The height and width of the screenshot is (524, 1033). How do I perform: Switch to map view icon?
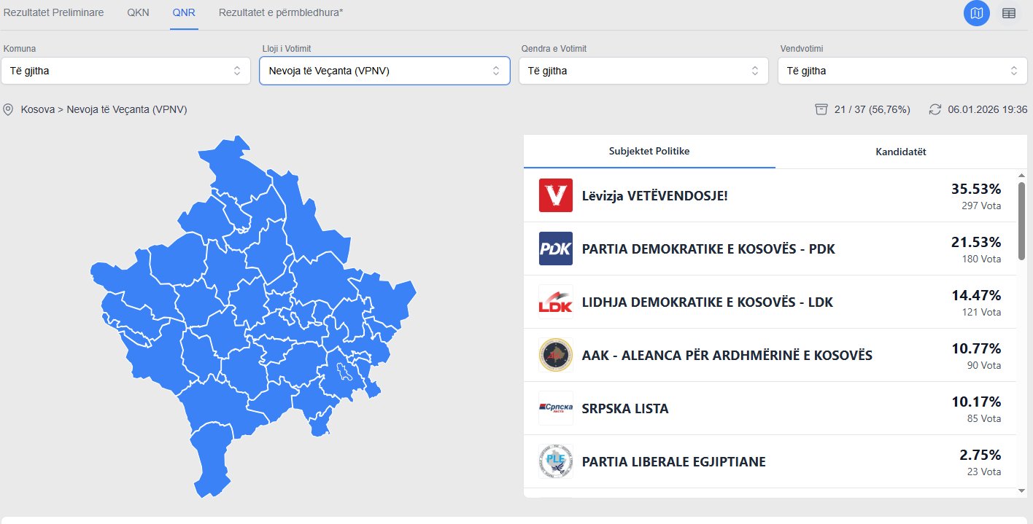[x=977, y=13]
